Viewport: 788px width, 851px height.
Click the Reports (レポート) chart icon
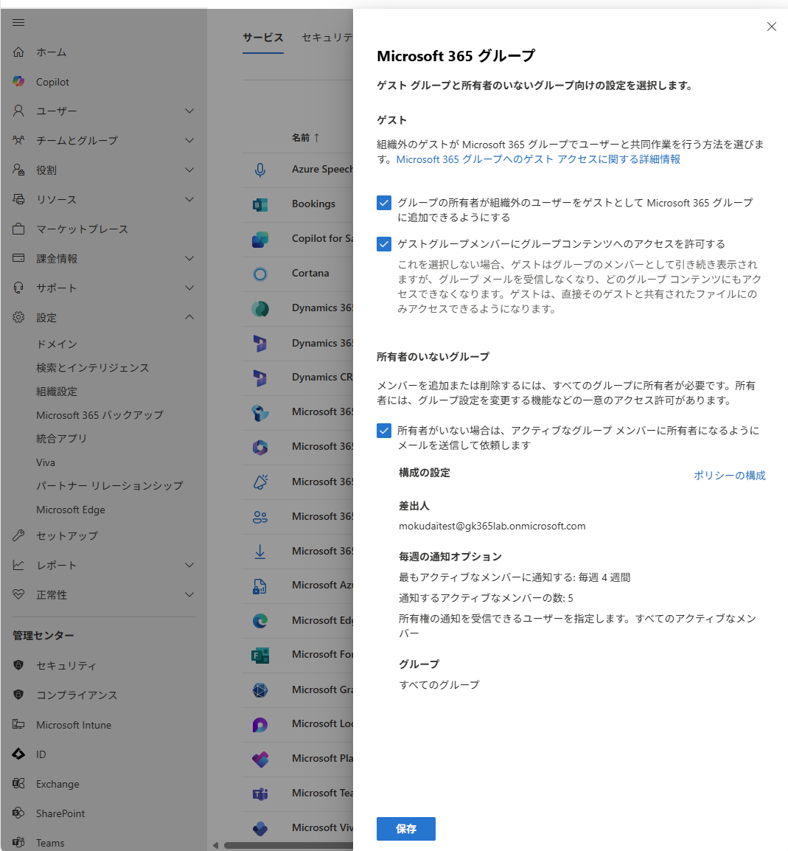click(18, 565)
